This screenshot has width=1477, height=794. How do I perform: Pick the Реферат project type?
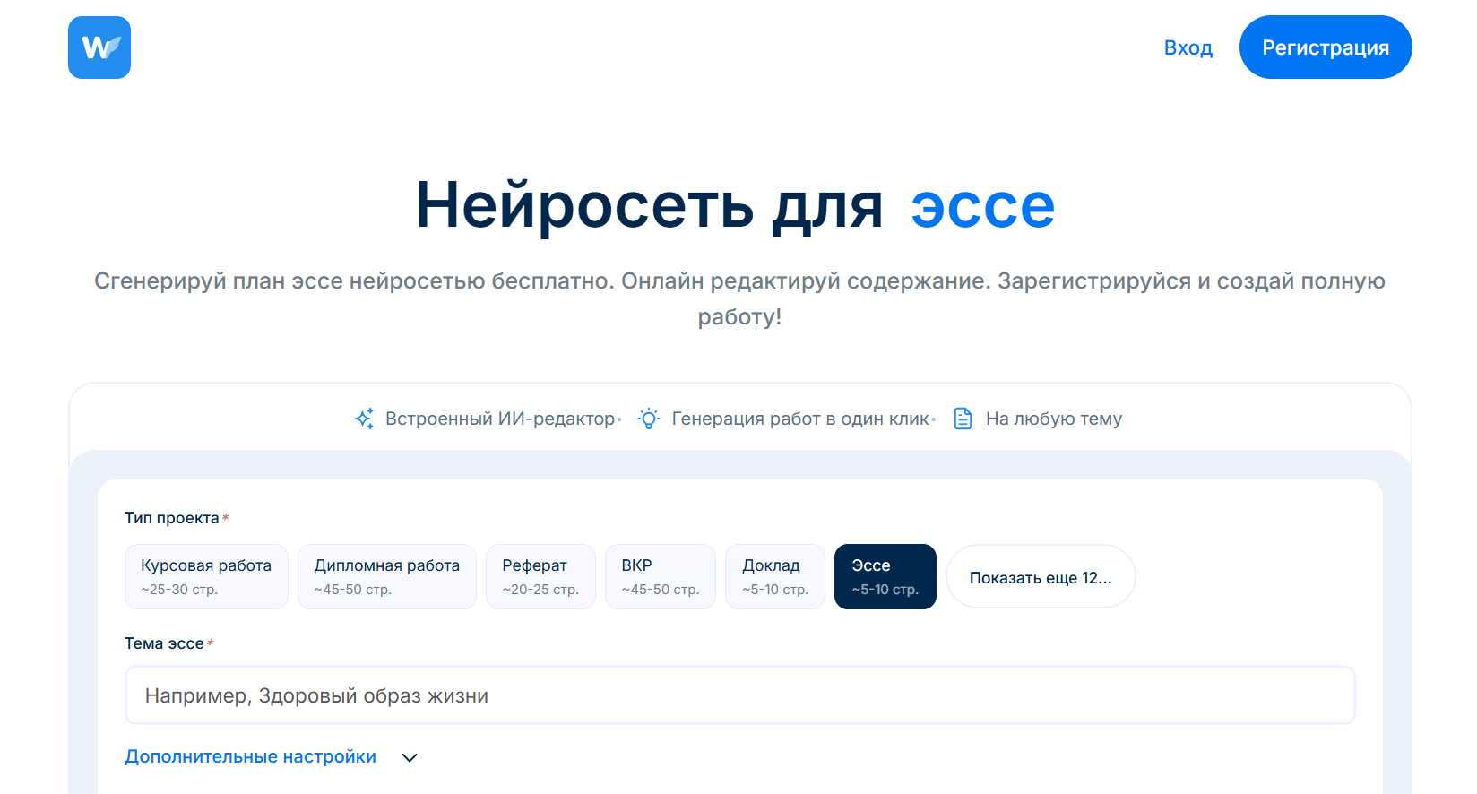(x=540, y=576)
